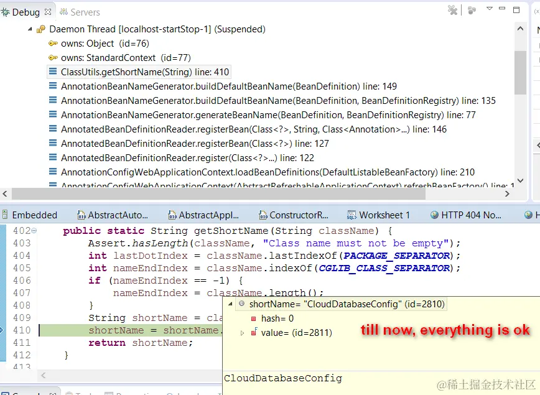
Task: Select the shortName= "CloudDatabaseConfig" popup row
Action: click(x=341, y=304)
